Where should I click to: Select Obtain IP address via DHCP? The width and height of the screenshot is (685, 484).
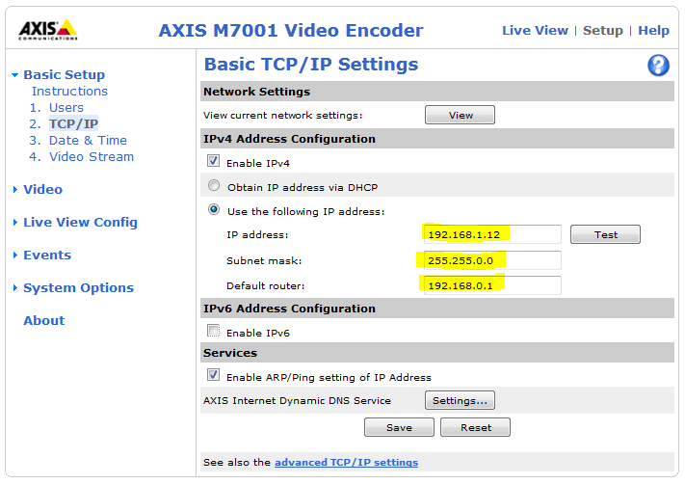click(x=214, y=186)
